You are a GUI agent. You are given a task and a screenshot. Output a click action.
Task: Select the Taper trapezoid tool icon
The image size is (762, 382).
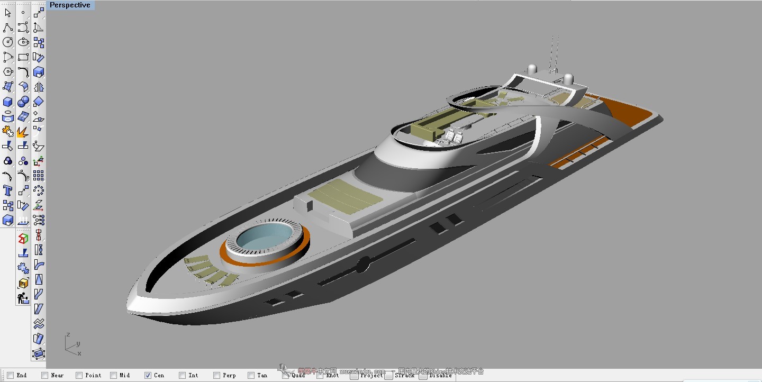click(39, 279)
